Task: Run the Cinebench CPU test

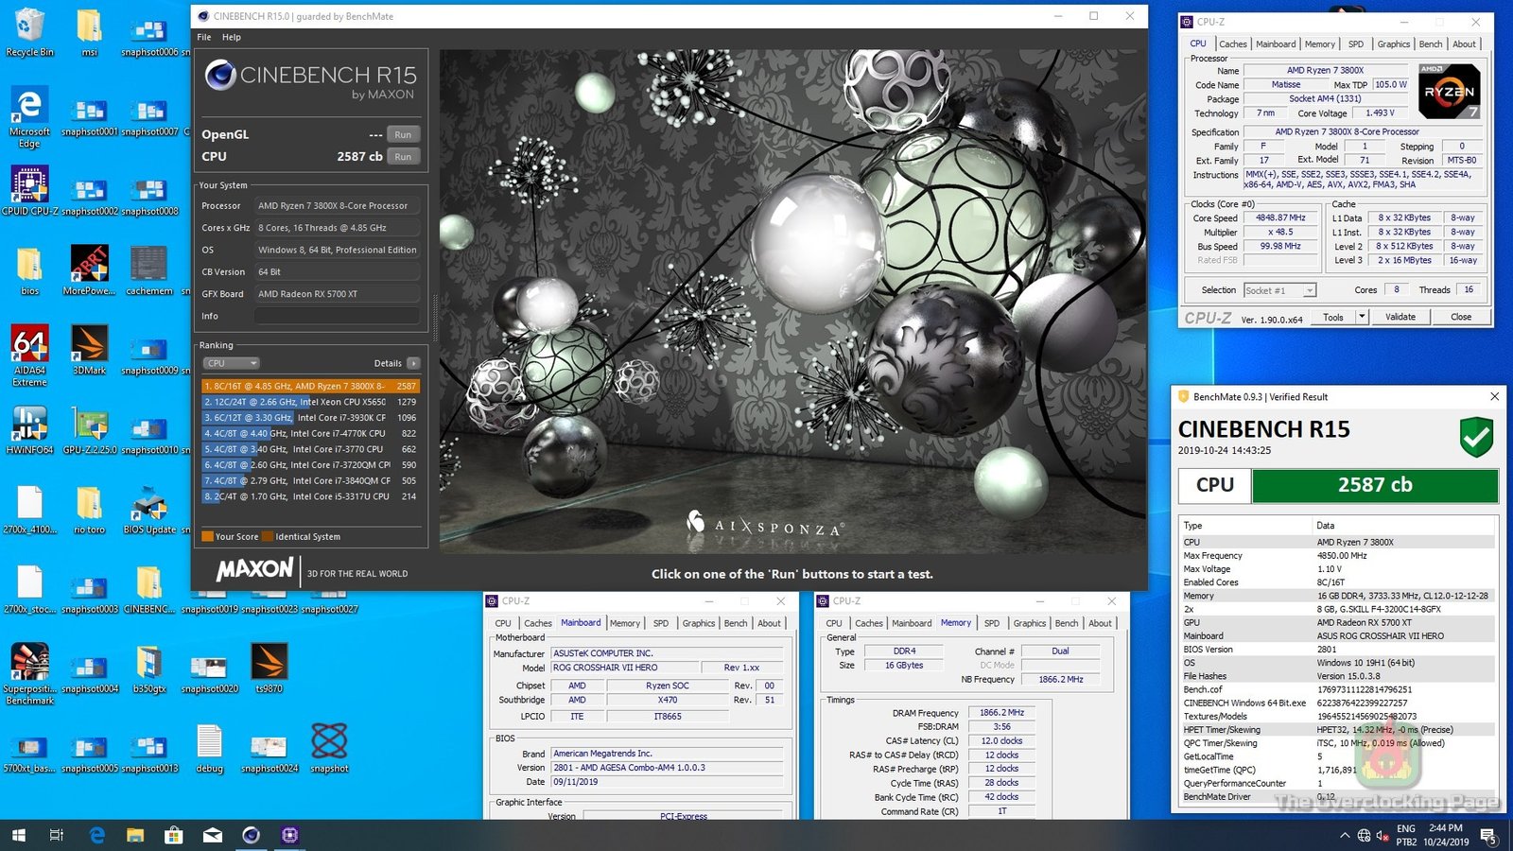Action: (x=403, y=157)
